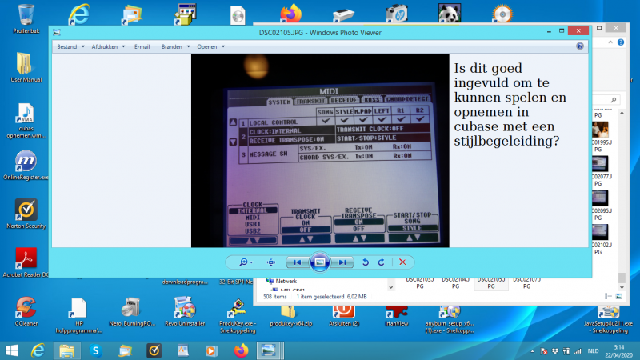Launch OnlineRegister.exe shortcut

point(26,166)
